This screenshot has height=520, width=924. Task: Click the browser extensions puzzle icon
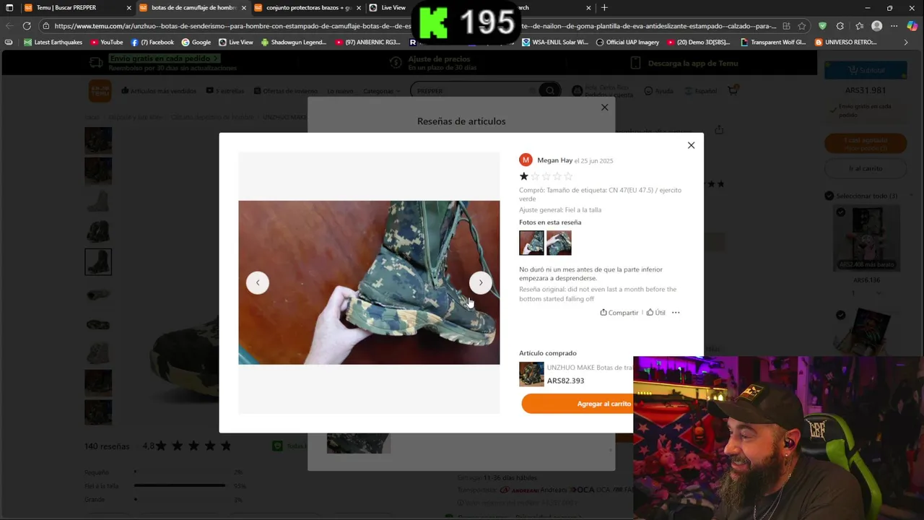click(x=840, y=26)
